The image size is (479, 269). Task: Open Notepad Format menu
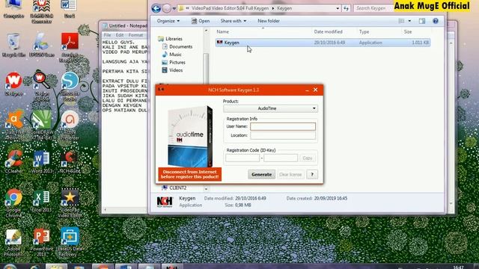[x=135, y=35]
